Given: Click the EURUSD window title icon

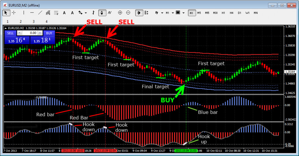Looking at the screenshot, I should point(5,5).
